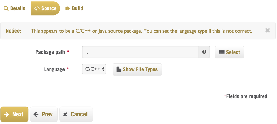Image resolution: width=277 pixels, height=124 pixels.
Task: Click the Select package path button
Action: point(230,52)
